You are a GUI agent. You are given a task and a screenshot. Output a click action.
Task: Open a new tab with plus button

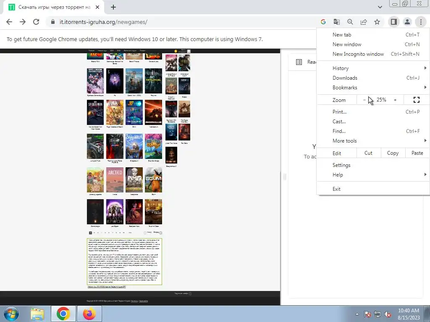tap(113, 7)
